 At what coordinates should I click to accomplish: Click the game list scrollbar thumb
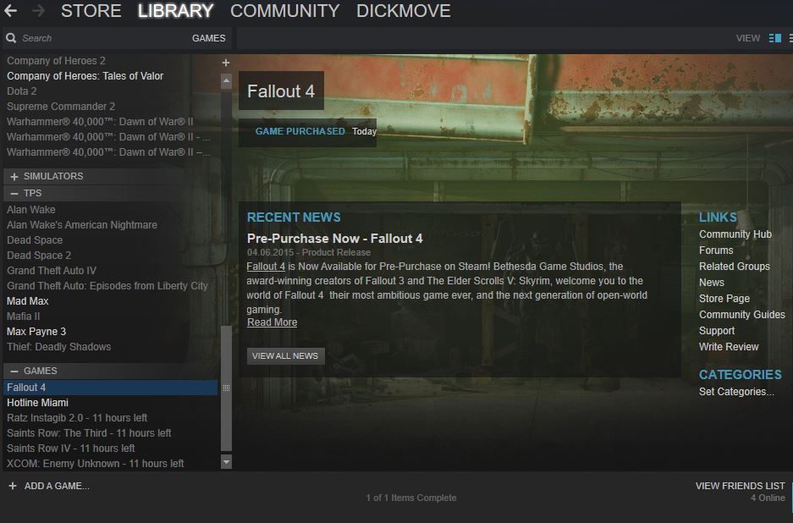point(226,388)
